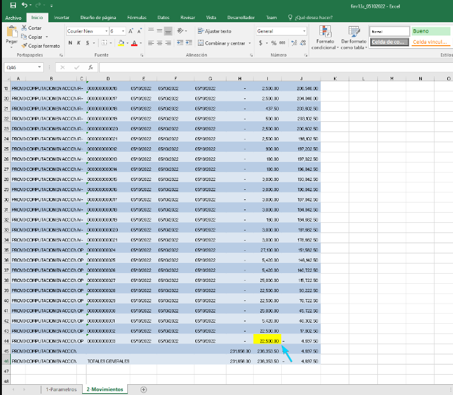Open Número dialog launcher
The image size is (453, 395).
pyautogui.click(x=305, y=55)
